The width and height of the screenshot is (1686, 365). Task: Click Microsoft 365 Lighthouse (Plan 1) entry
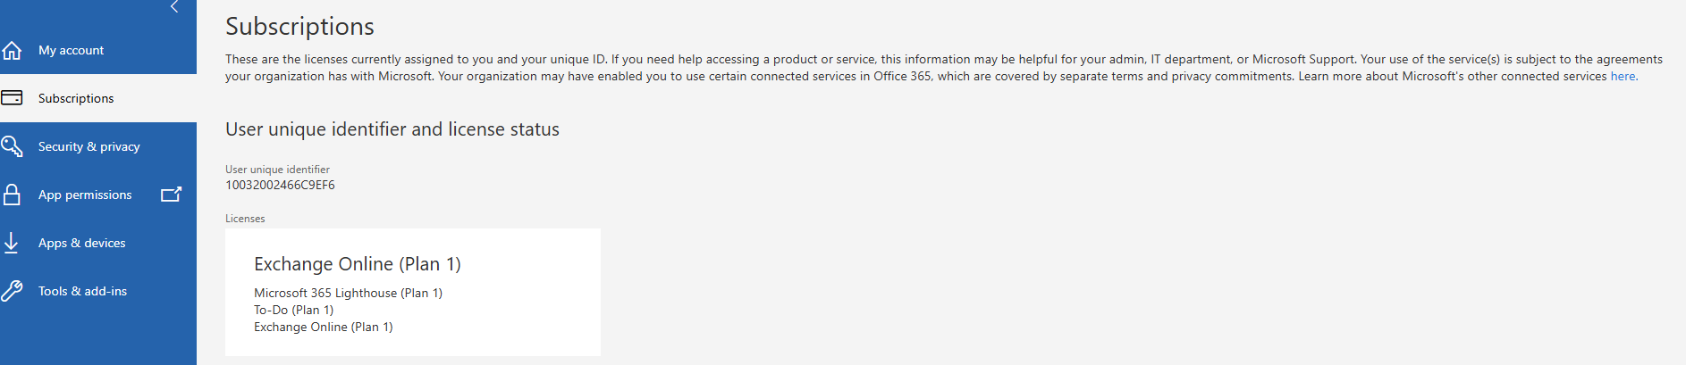pyautogui.click(x=348, y=293)
